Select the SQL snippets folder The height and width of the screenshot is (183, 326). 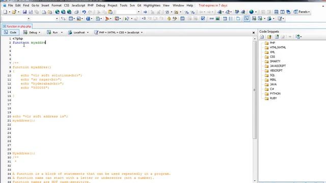coord(270,75)
